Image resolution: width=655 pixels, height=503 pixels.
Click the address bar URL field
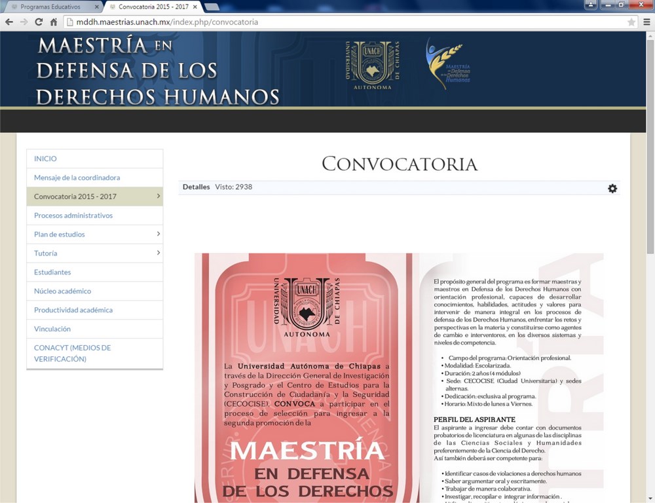pyautogui.click(x=351, y=22)
